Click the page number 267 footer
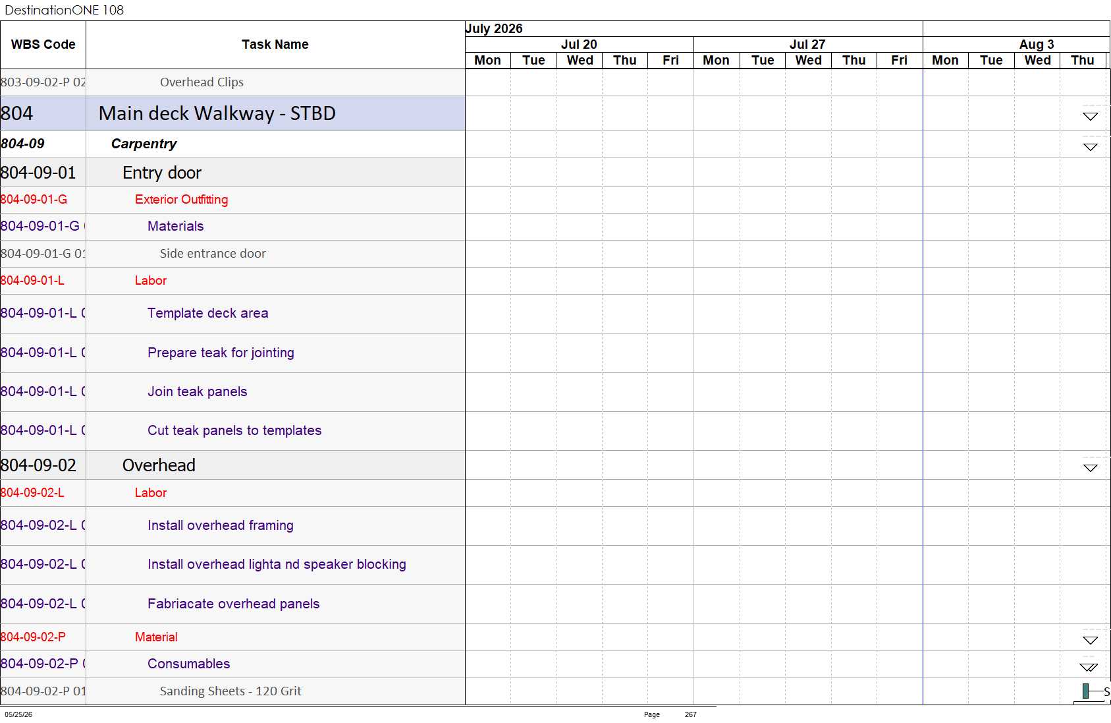 coord(690,714)
